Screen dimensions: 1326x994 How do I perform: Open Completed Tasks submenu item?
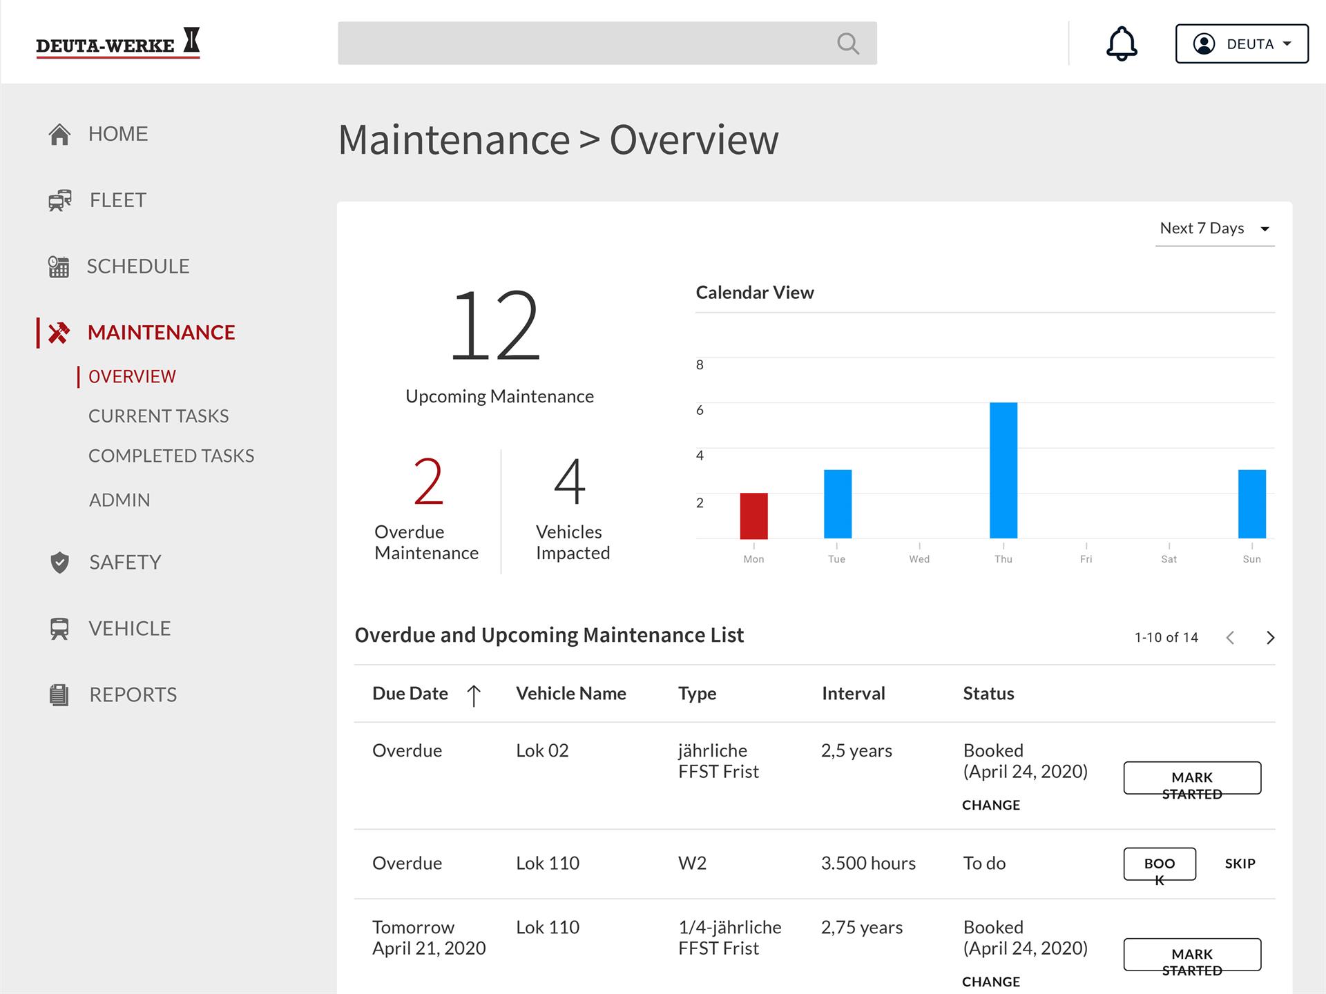tap(171, 456)
